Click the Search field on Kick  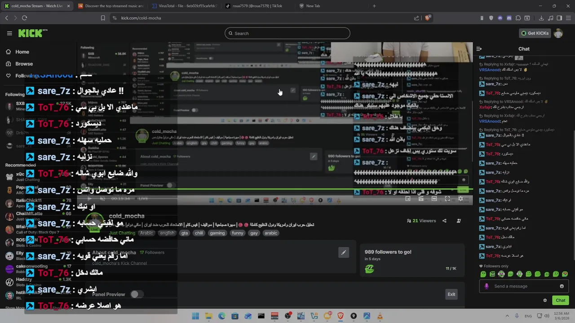(287, 33)
